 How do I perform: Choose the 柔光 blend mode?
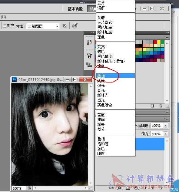[115, 81]
